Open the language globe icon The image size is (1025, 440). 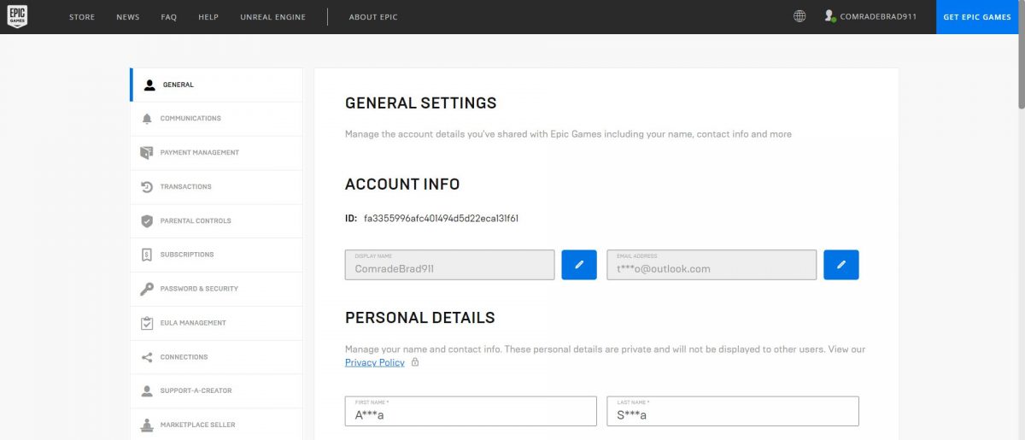point(799,16)
